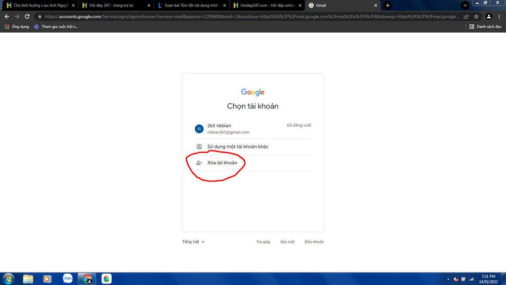The image size is (506, 285).
Task: Click the person icon beside Sử dụng một tài khoản khác
Action: [199, 146]
